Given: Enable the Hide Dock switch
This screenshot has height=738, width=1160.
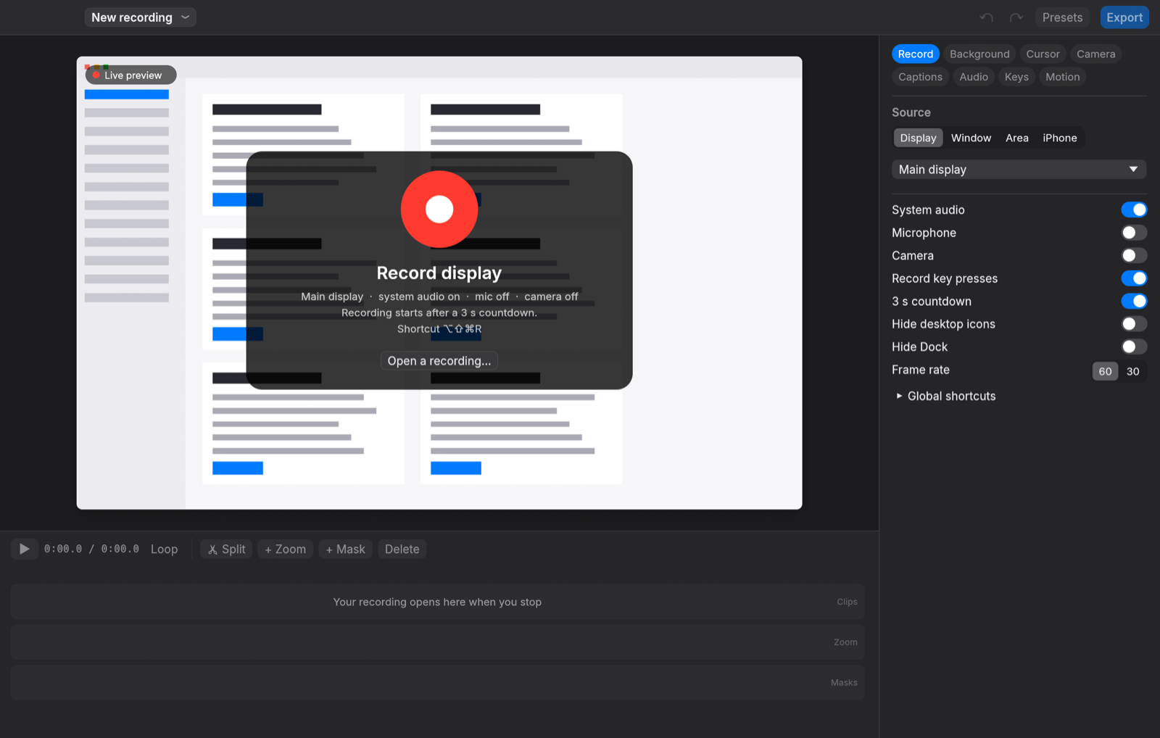Looking at the screenshot, I should [x=1134, y=347].
